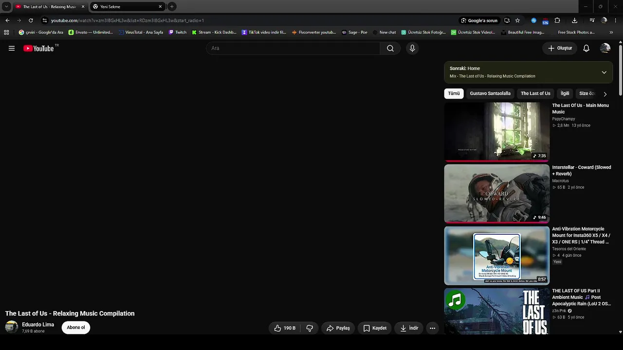Open browser profile avatar in toolbar
This screenshot has width=623, height=350.
[604, 20]
